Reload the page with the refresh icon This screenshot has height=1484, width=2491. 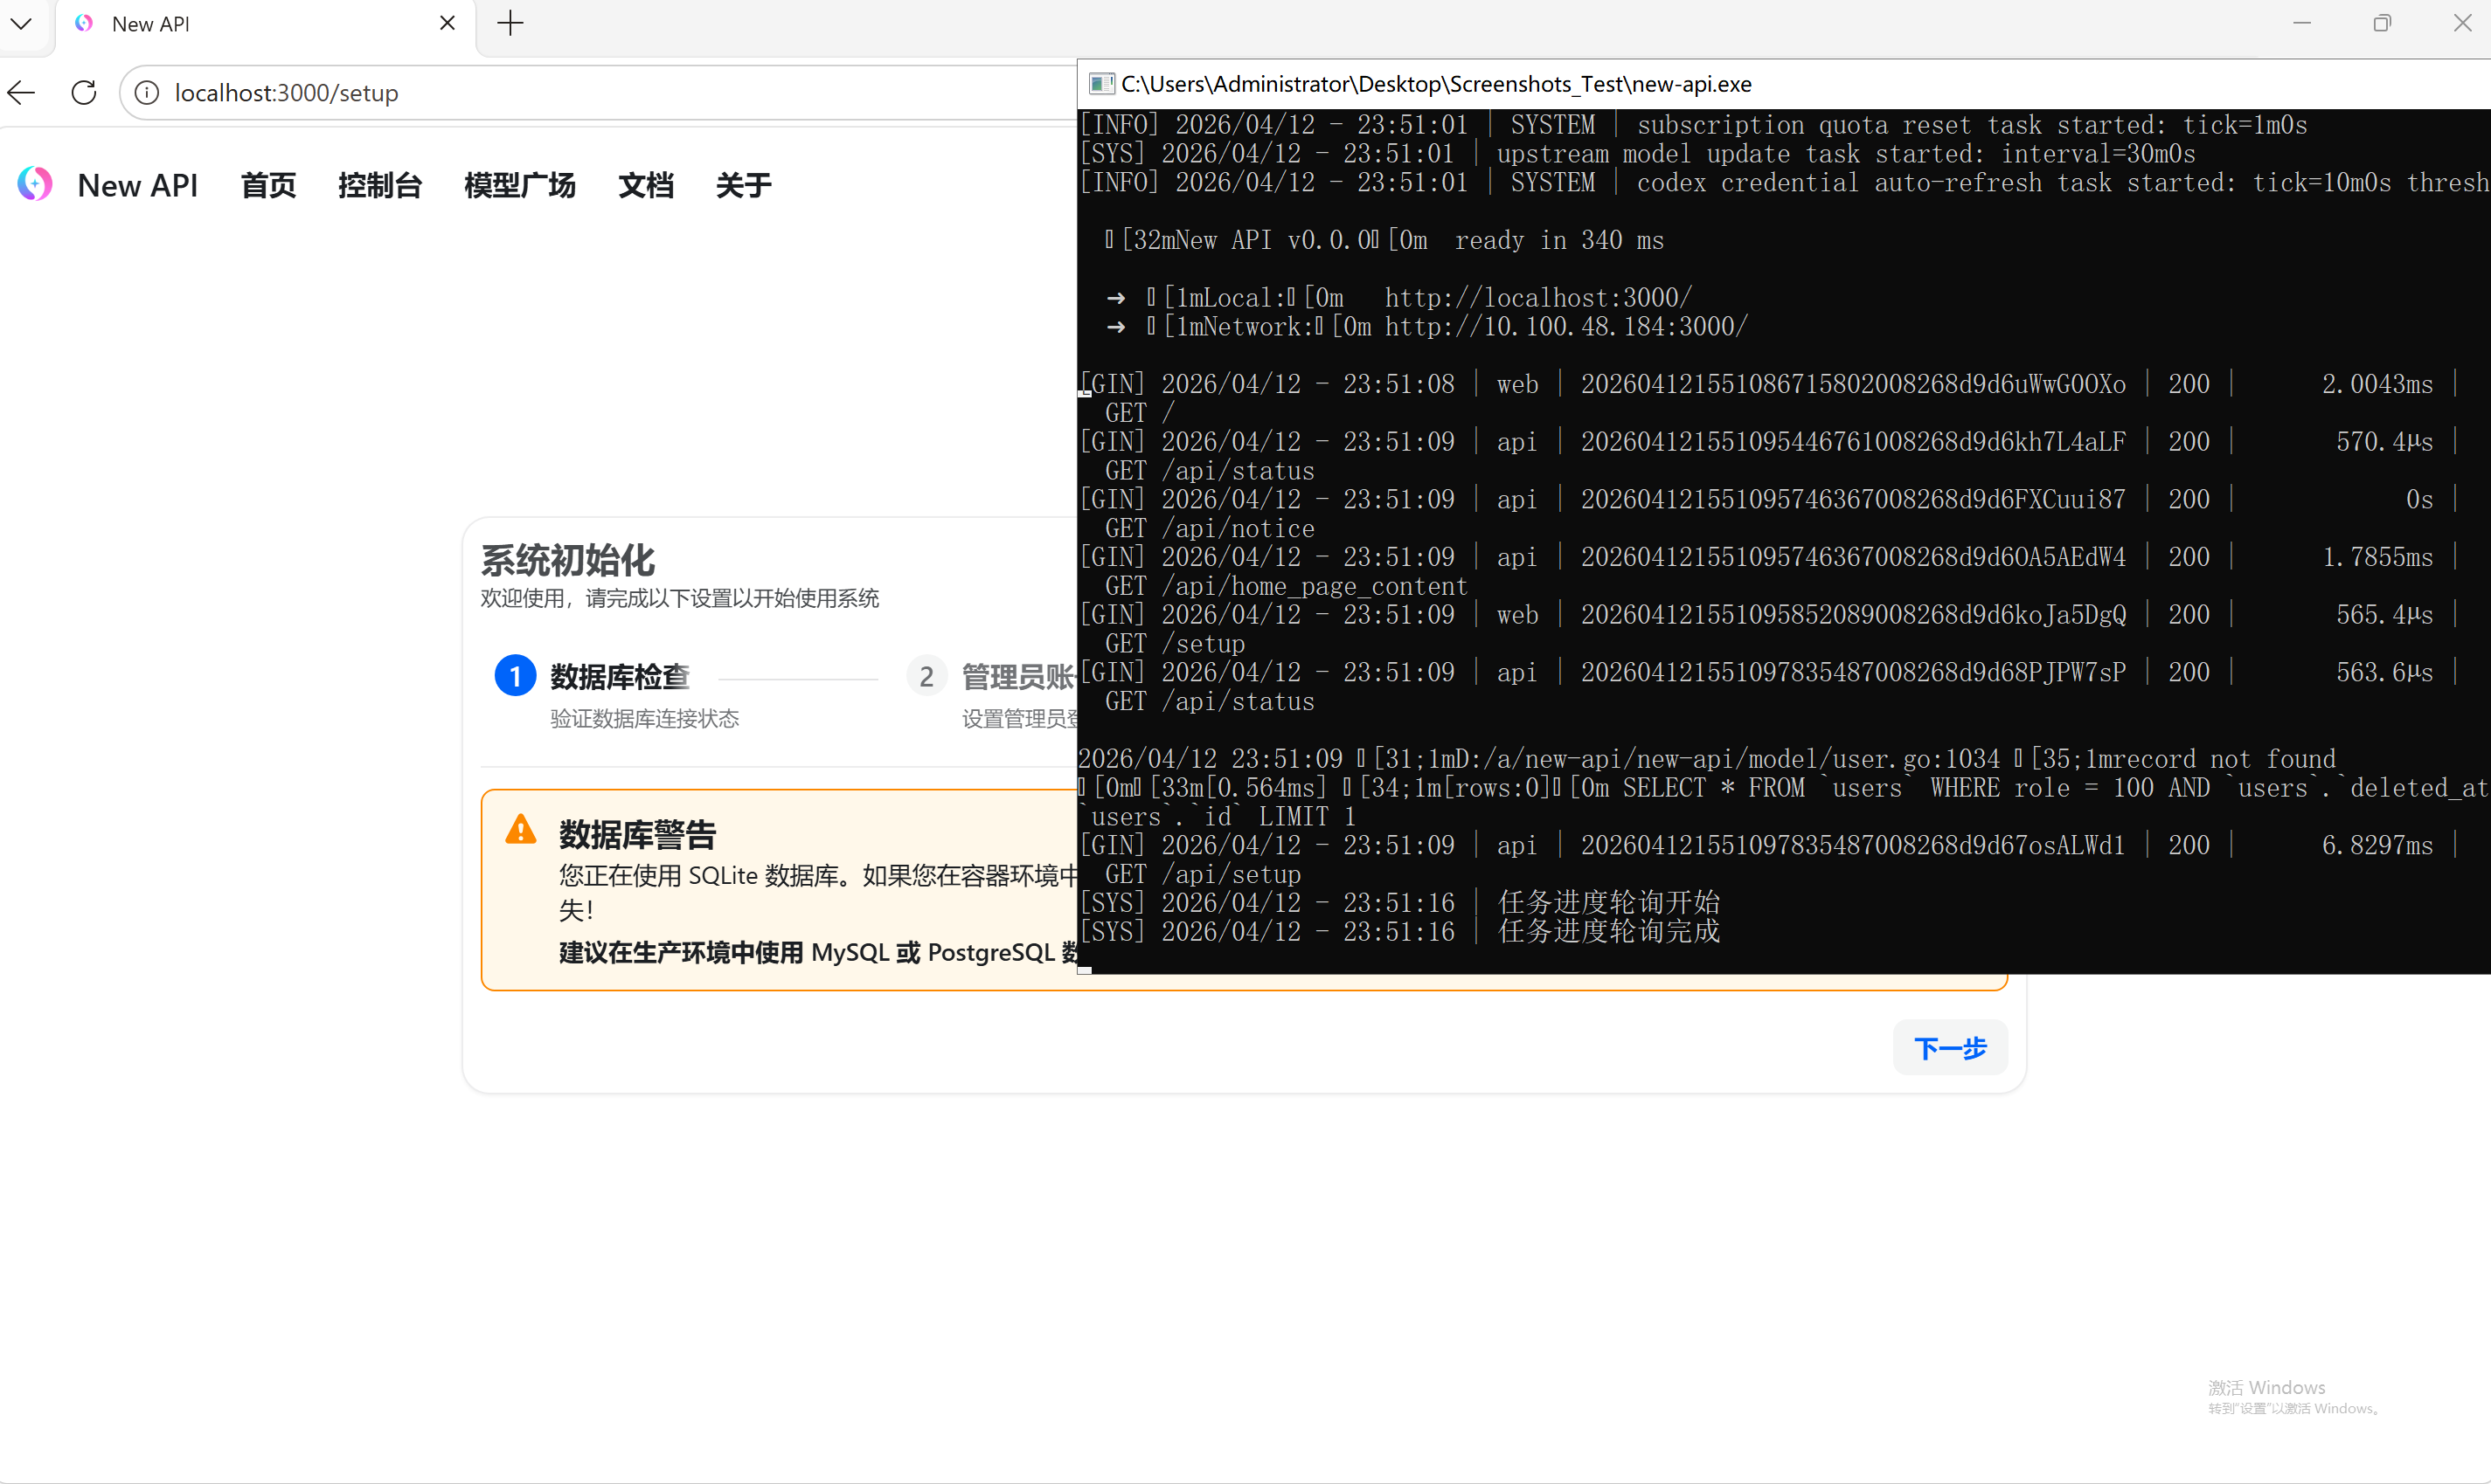pyautogui.click(x=84, y=93)
